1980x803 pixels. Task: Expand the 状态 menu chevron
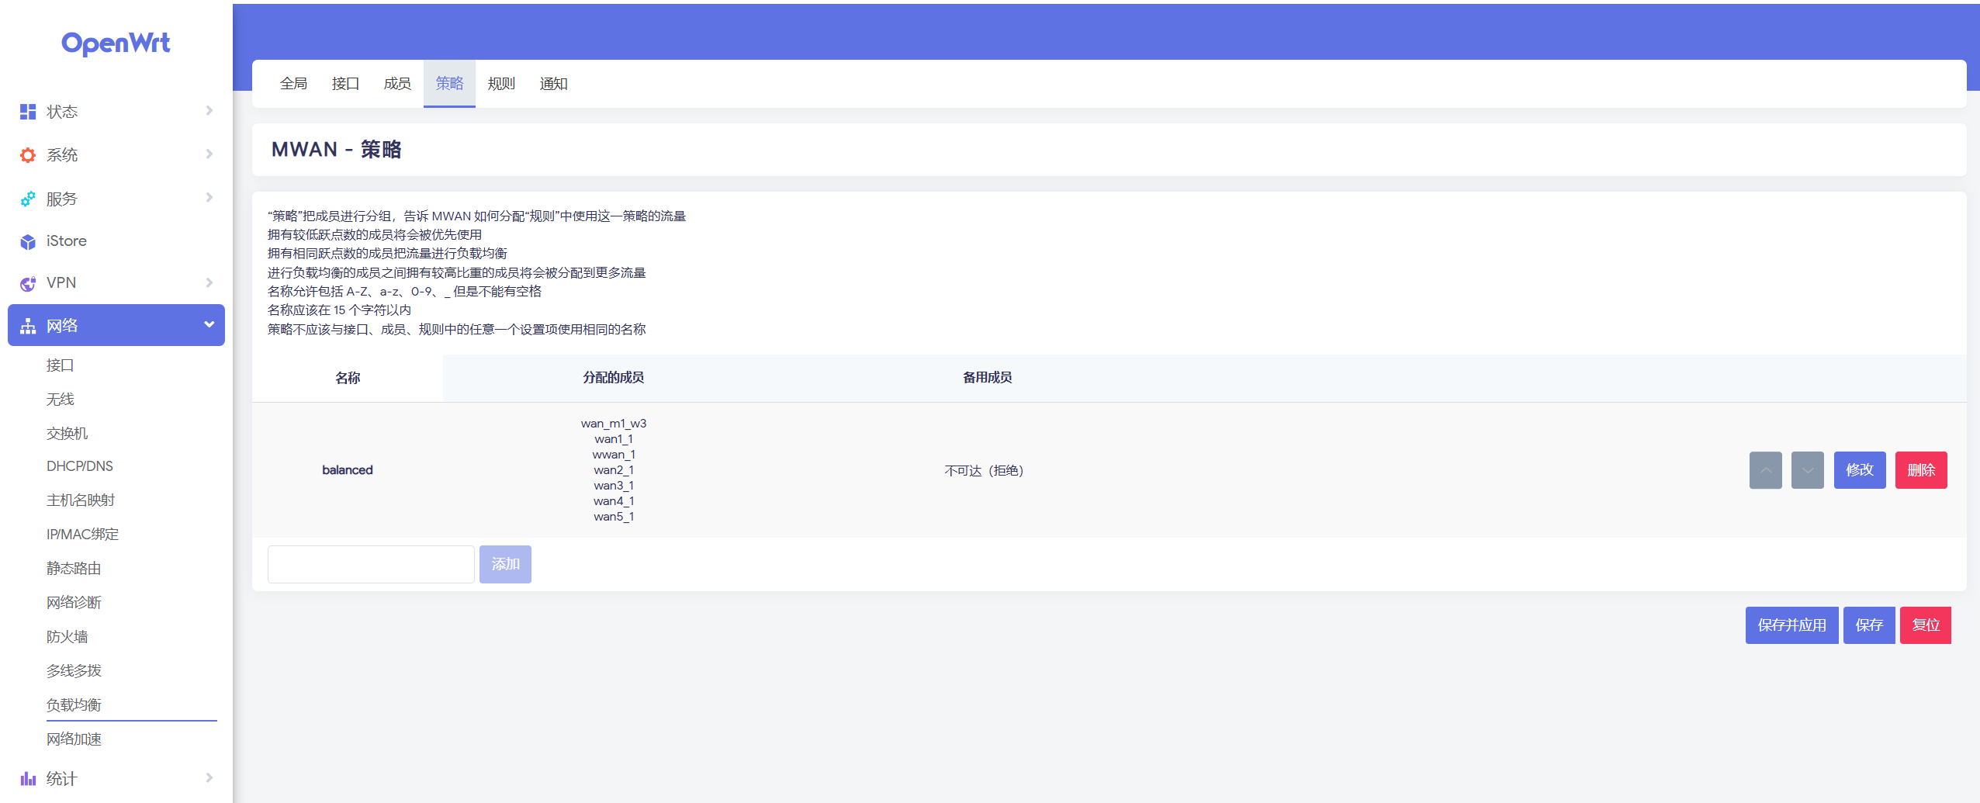pyautogui.click(x=209, y=111)
